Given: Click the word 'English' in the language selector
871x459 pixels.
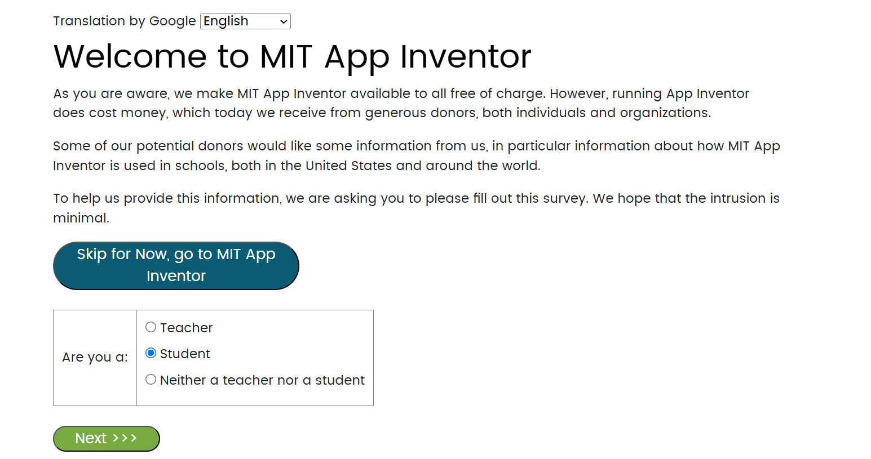Looking at the screenshot, I should 226,21.
